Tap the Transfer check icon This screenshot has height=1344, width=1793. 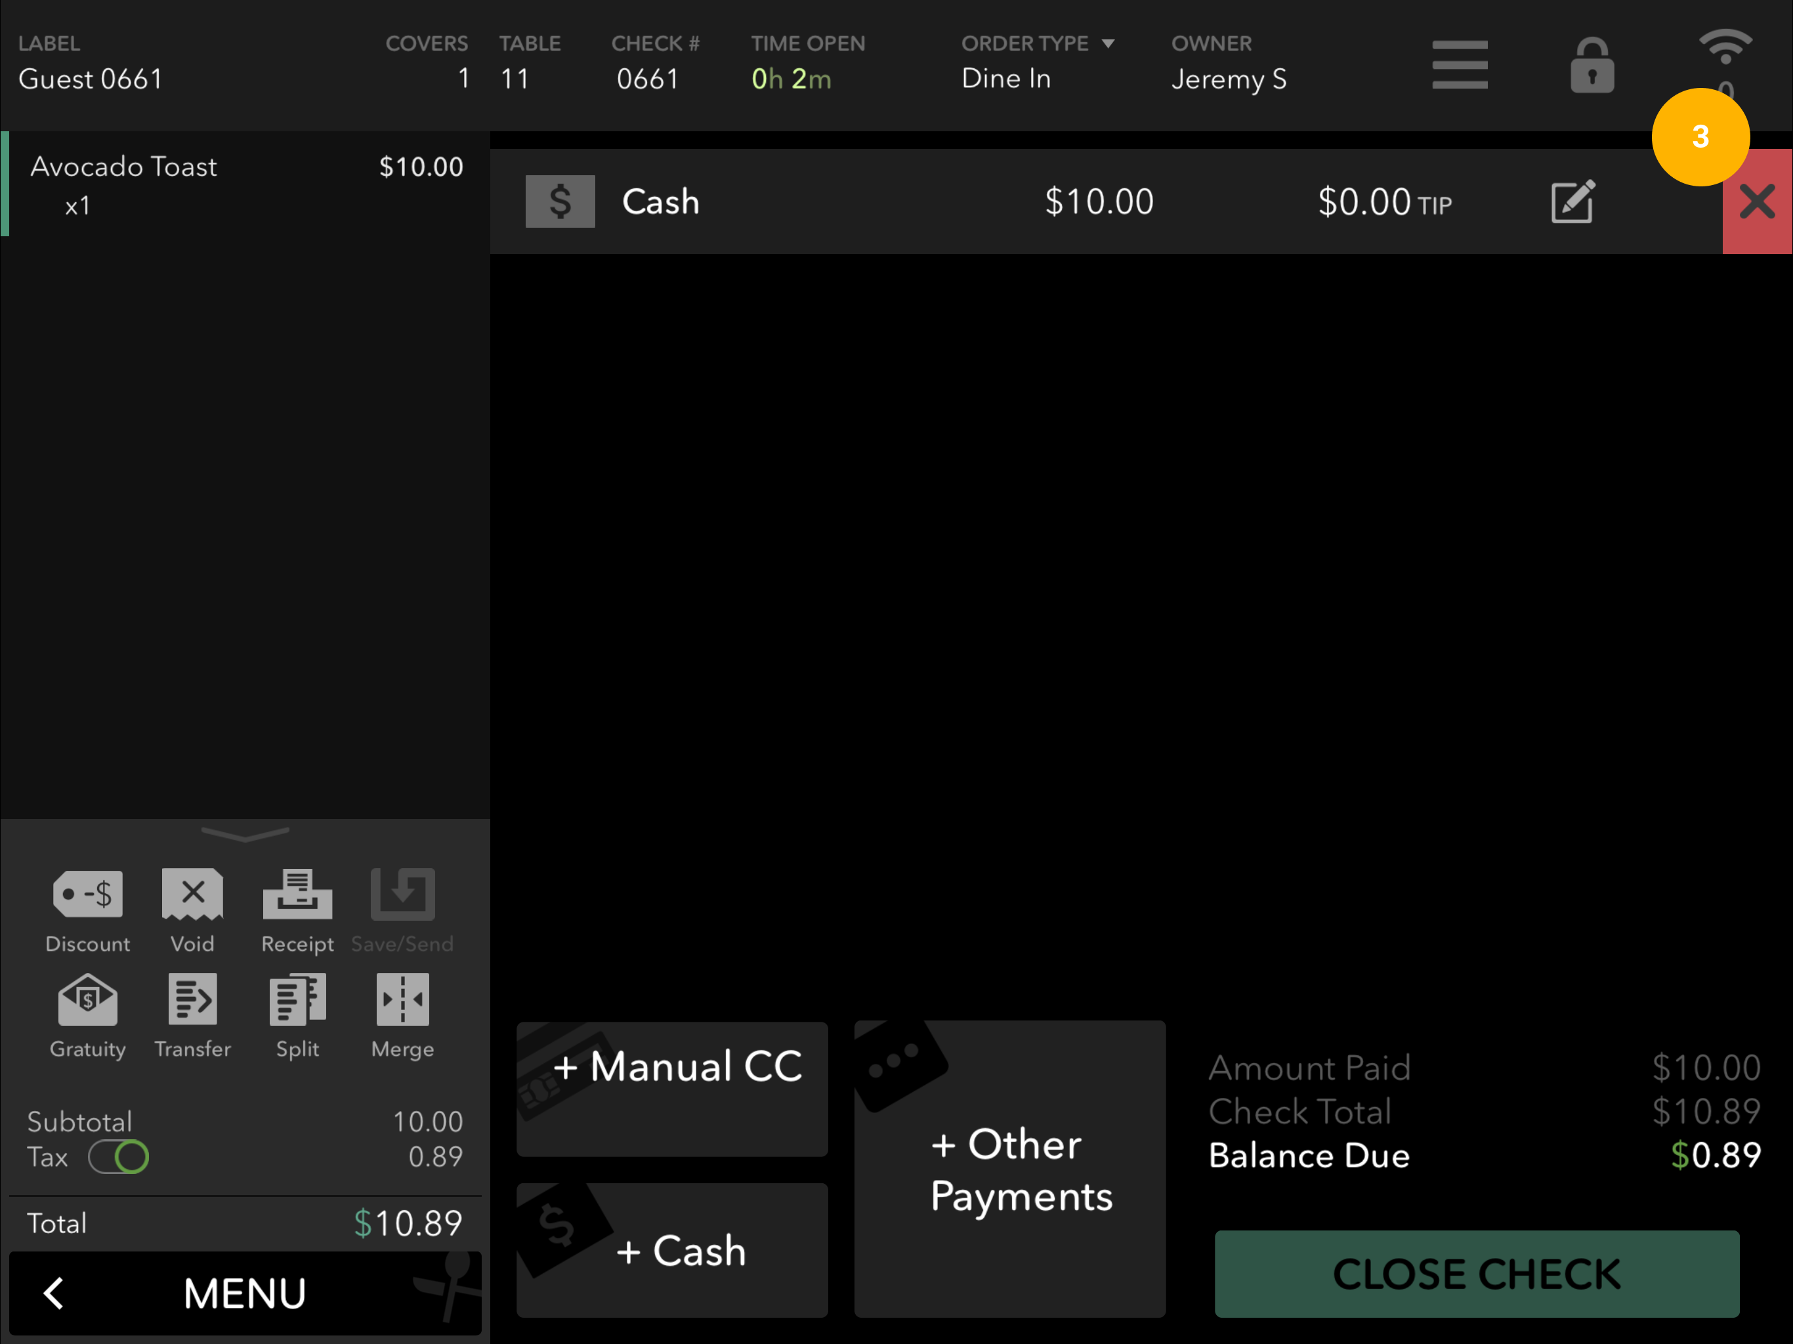point(192,999)
